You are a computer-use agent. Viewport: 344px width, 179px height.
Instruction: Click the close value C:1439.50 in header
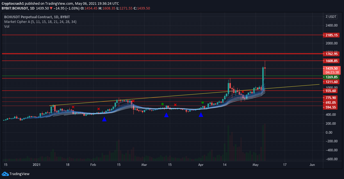pos(142,8)
